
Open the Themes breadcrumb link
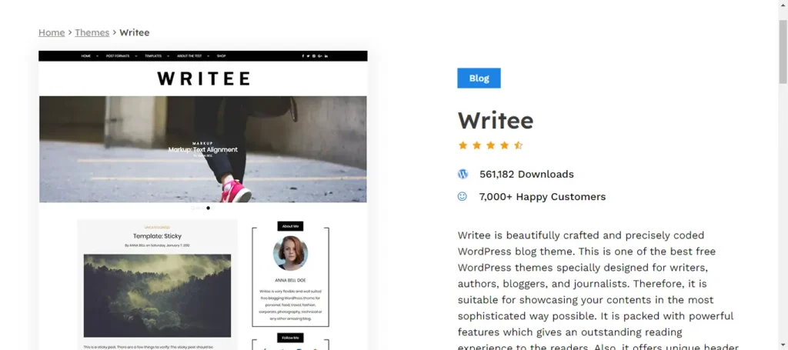(x=92, y=32)
